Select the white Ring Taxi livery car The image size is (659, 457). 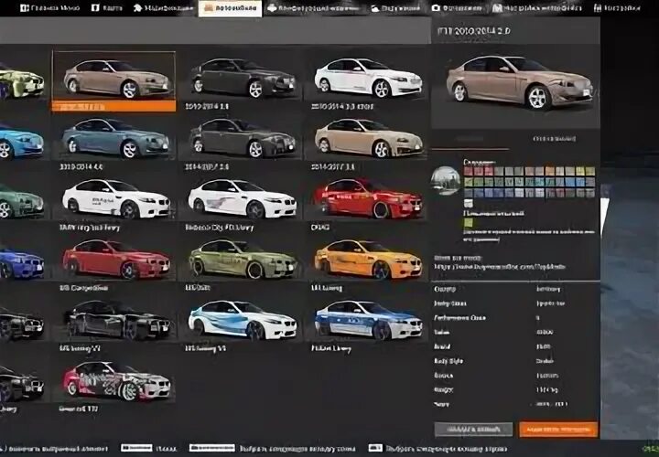coord(113,198)
